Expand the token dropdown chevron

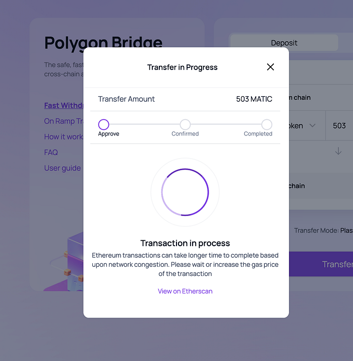pyautogui.click(x=313, y=125)
